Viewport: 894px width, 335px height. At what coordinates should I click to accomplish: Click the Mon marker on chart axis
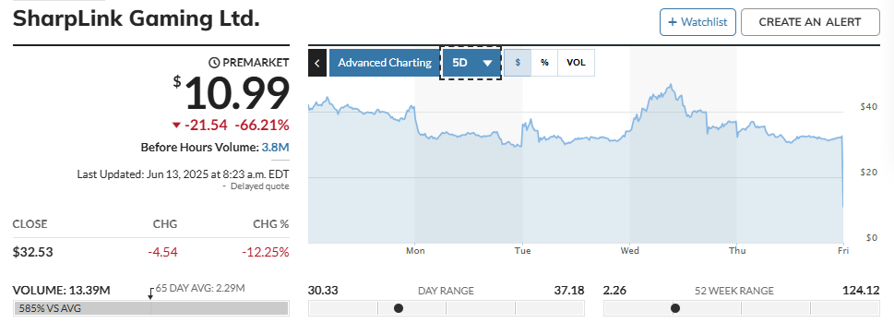415,250
